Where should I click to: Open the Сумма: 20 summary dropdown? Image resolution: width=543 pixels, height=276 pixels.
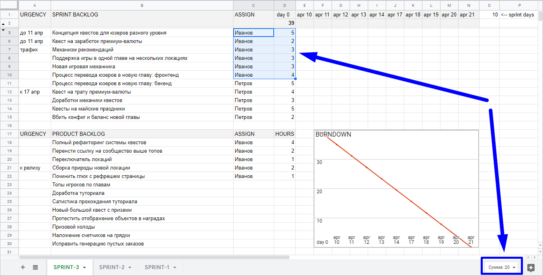(502, 267)
